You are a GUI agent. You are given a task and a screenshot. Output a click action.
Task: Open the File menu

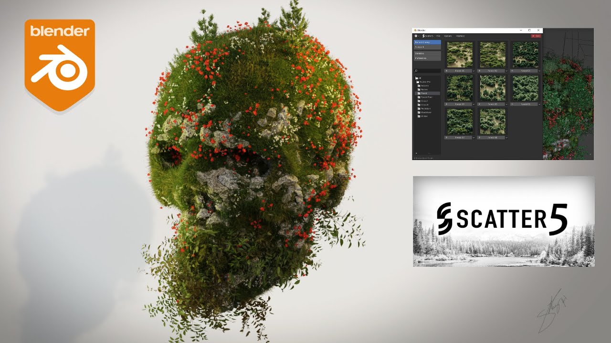click(x=438, y=36)
